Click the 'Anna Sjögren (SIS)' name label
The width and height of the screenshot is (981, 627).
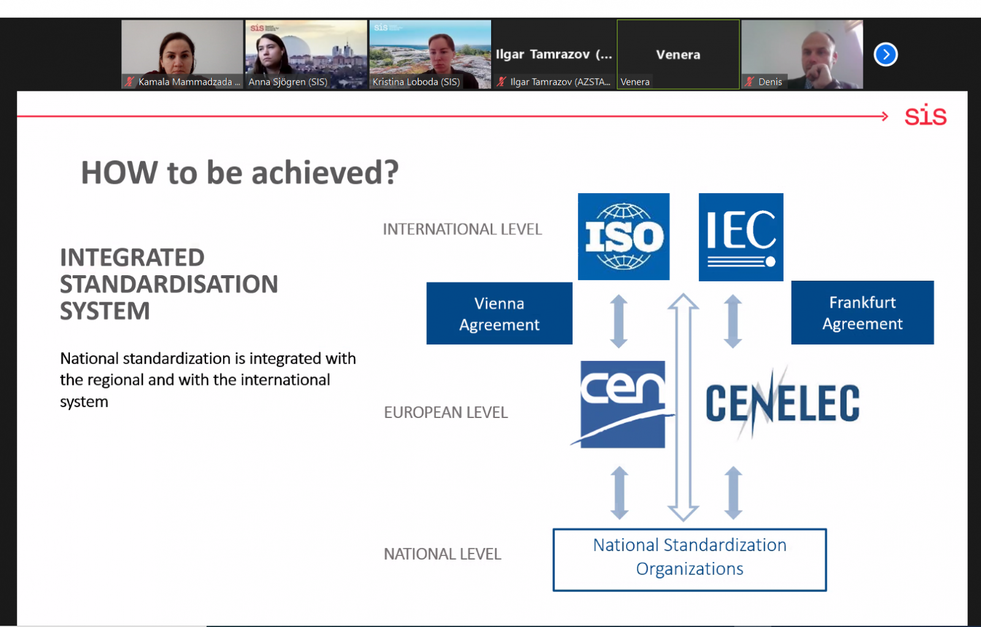(288, 82)
